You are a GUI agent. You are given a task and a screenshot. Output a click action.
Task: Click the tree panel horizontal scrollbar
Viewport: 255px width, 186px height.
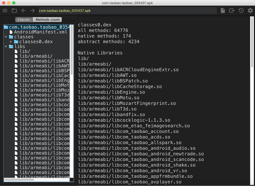(x=19, y=180)
